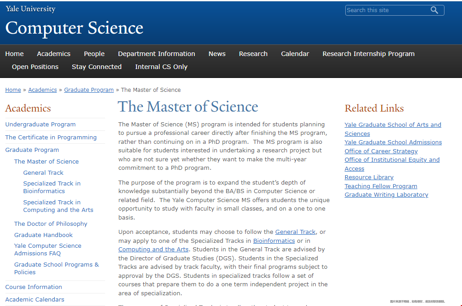
Task: Follow the Bioinformatics link in the paragraph
Action: pyautogui.click(x=274, y=241)
